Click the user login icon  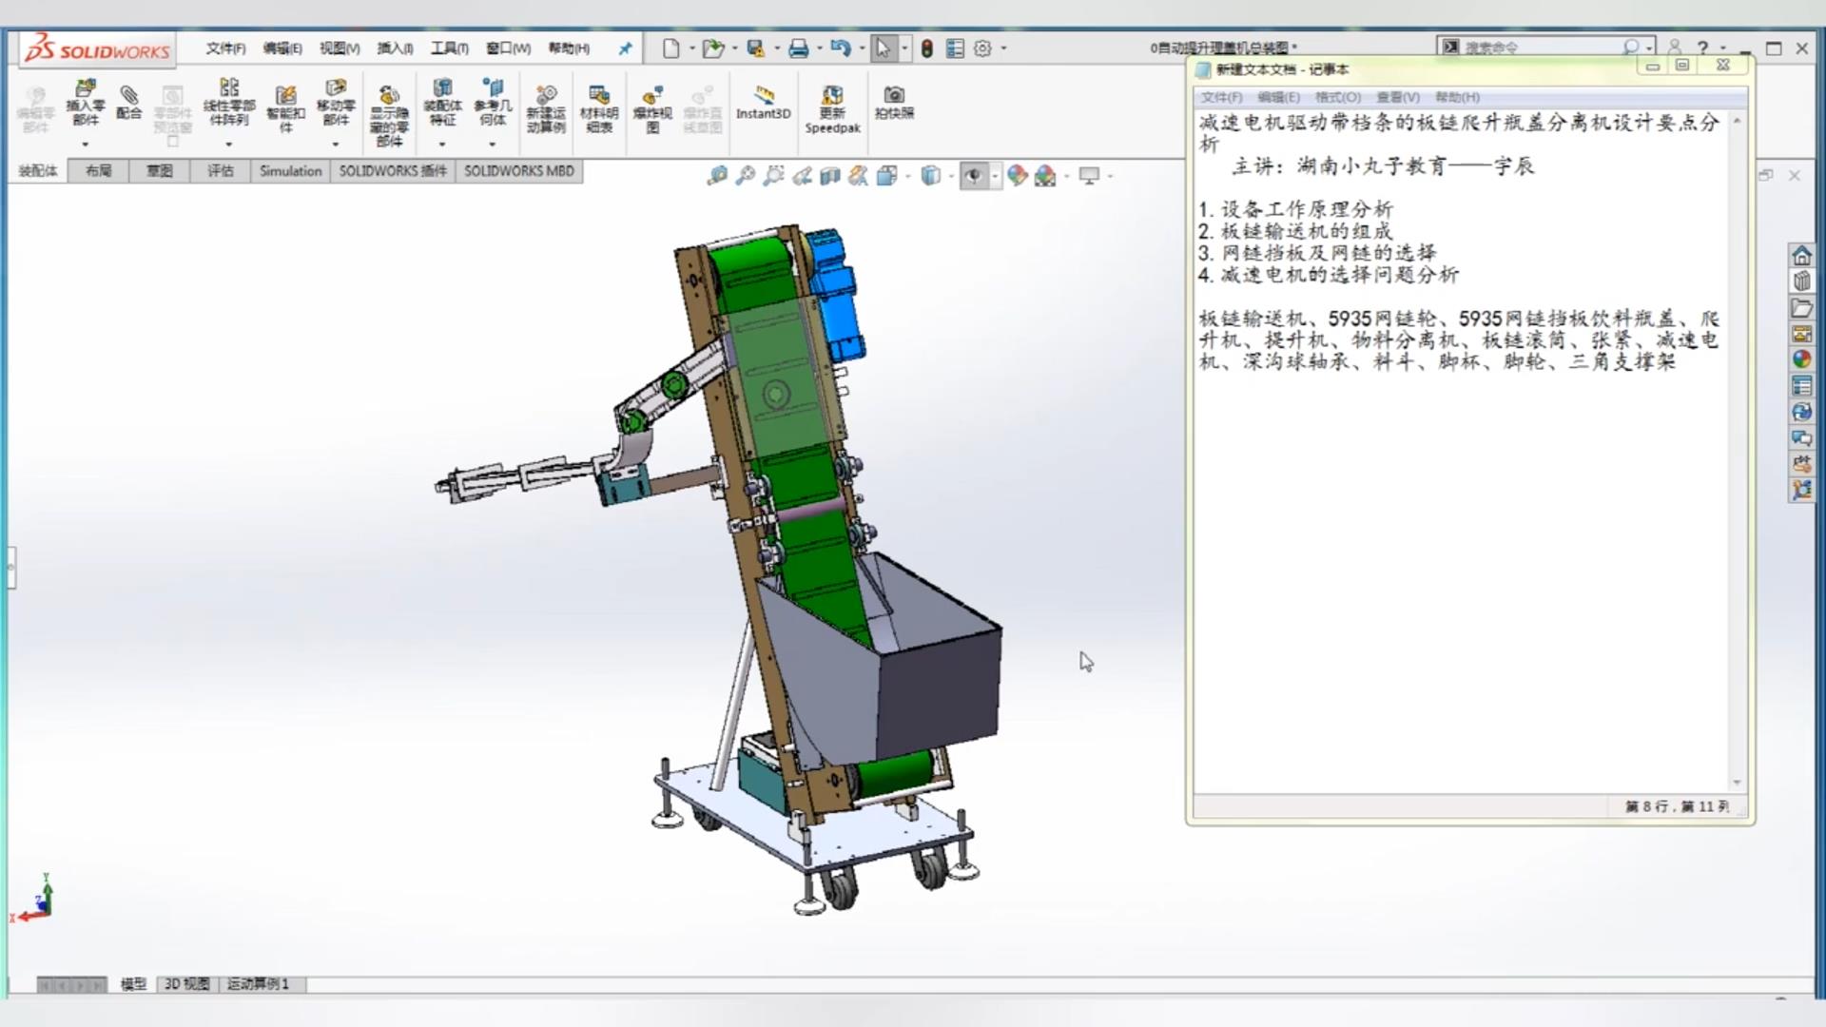pos(1675,47)
